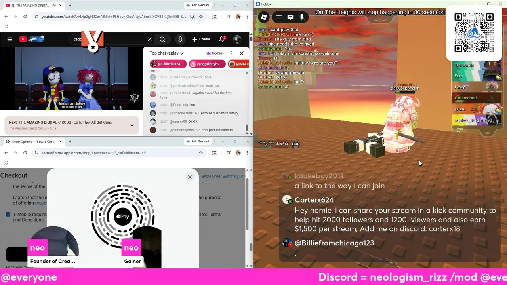Viewport: 507px width, 285px height.
Task: Uncheck the T-Mobile terms checkbox
Action: [8, 215]
